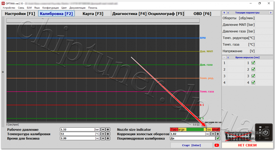Screen dimensions: 275x150
Task: Increase idle correction with plus button
Action: [x=218, y=134]
